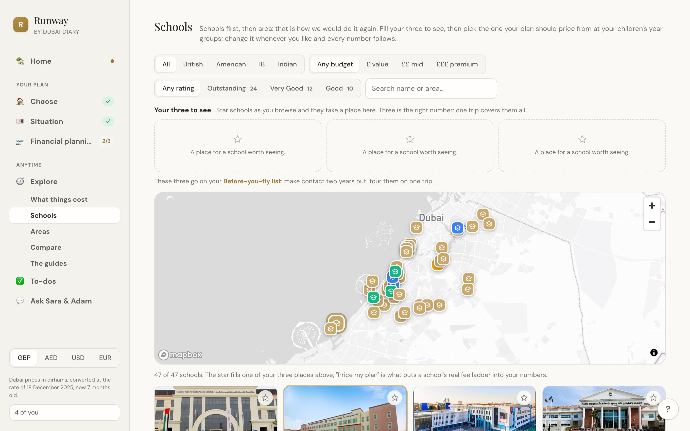The height and width of the screenshot is (431, 690).
Task: Filter curriculum to British
Action: [x=193, y=64]
